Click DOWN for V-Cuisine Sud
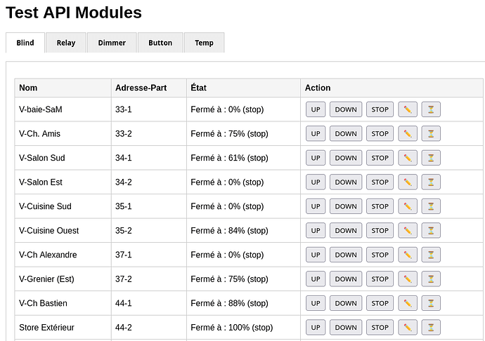Screen dimensions: 485x341 click(x=346, y=206)
